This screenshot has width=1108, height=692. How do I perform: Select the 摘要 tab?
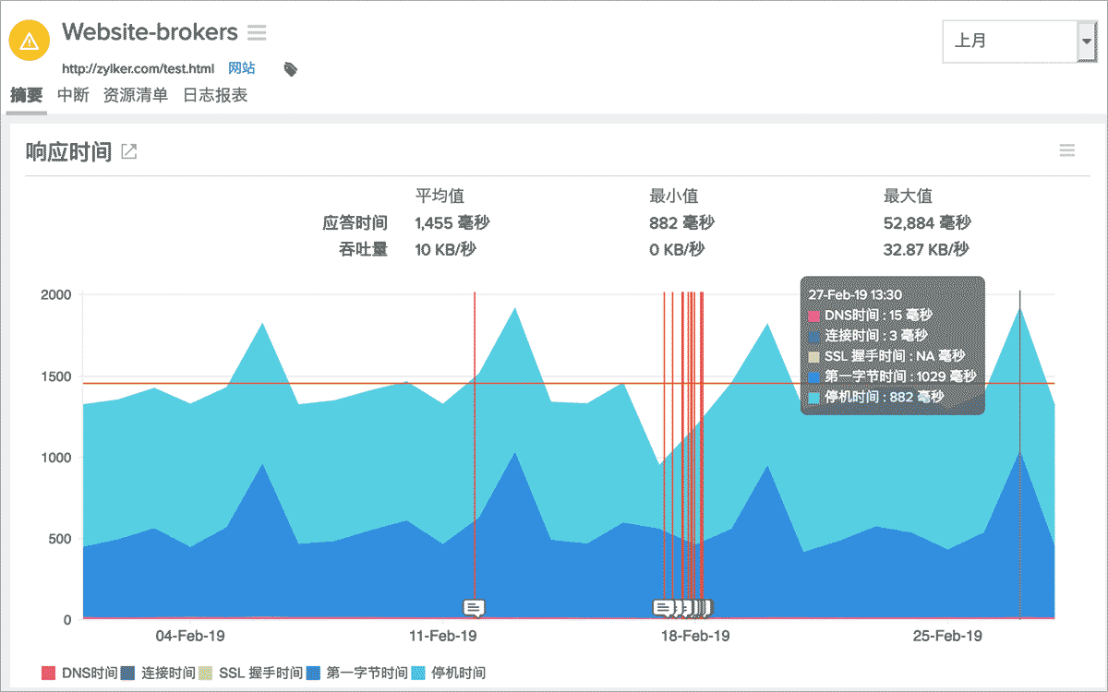coord(26,95)
